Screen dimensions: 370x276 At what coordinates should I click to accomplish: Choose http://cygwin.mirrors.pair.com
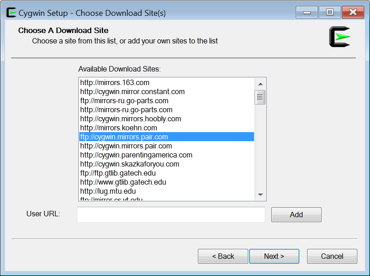(x=167, y=146)
